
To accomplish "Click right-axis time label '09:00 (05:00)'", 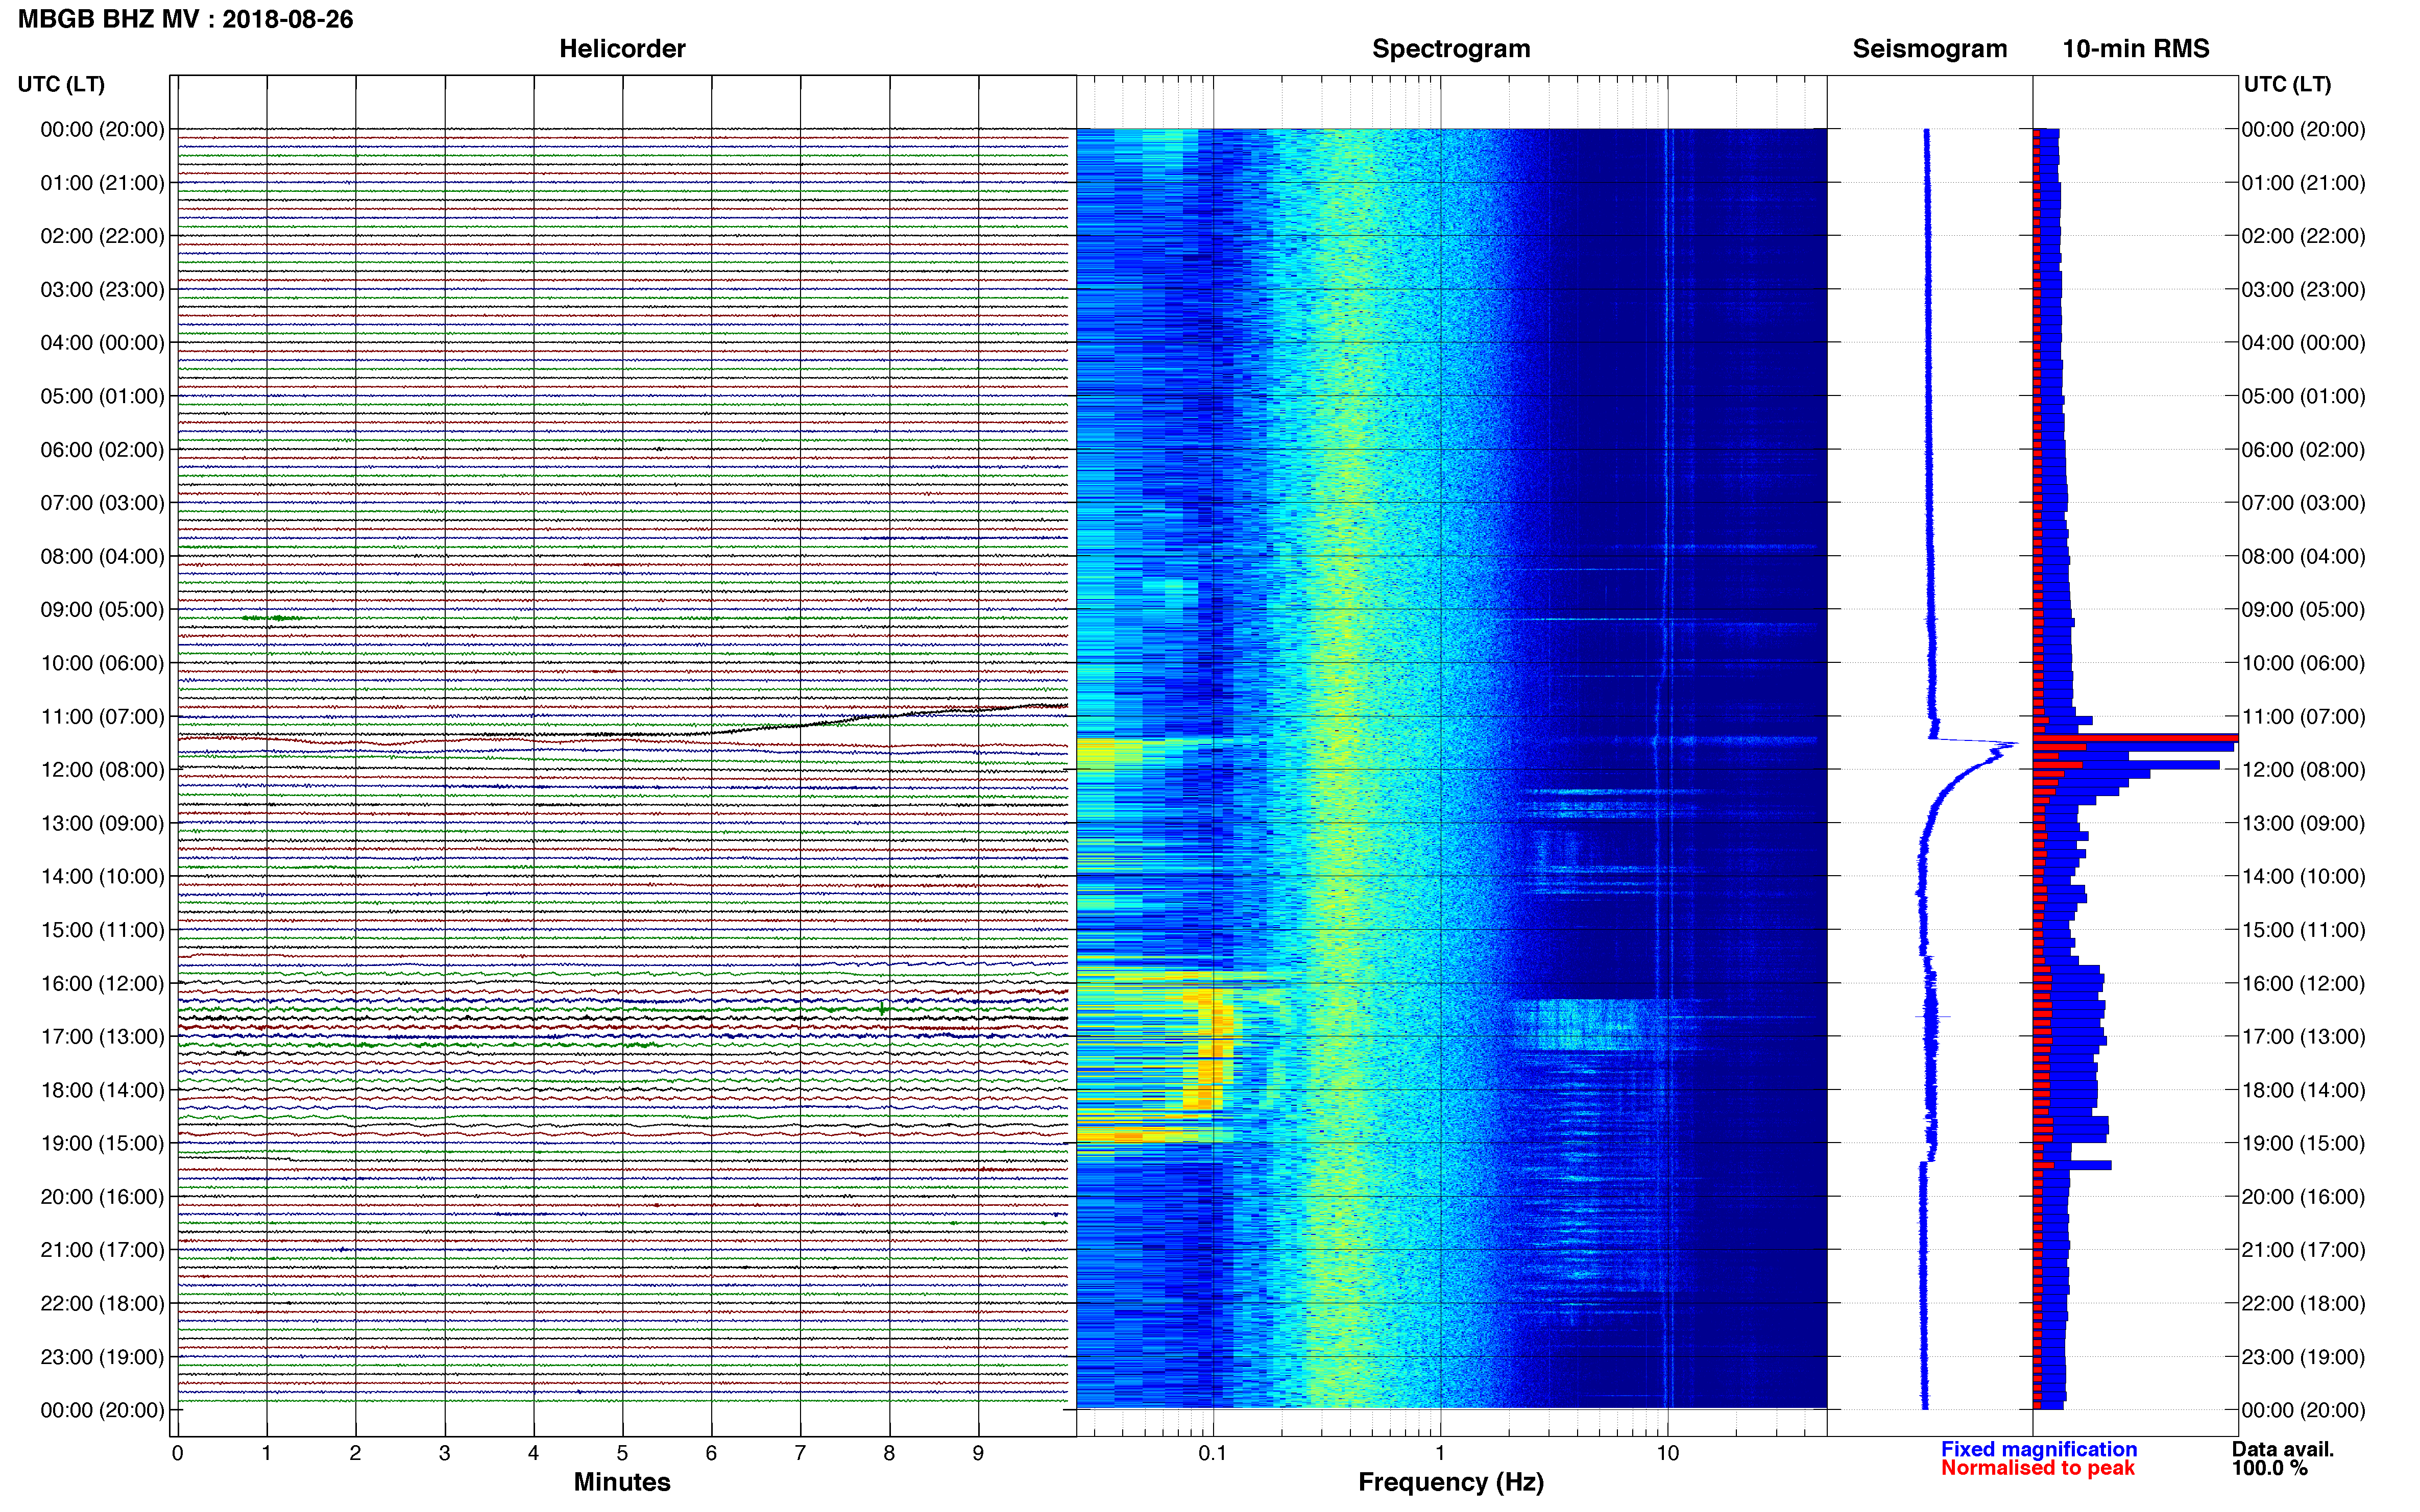I will pyautogui.click(x=2303, y=610).
